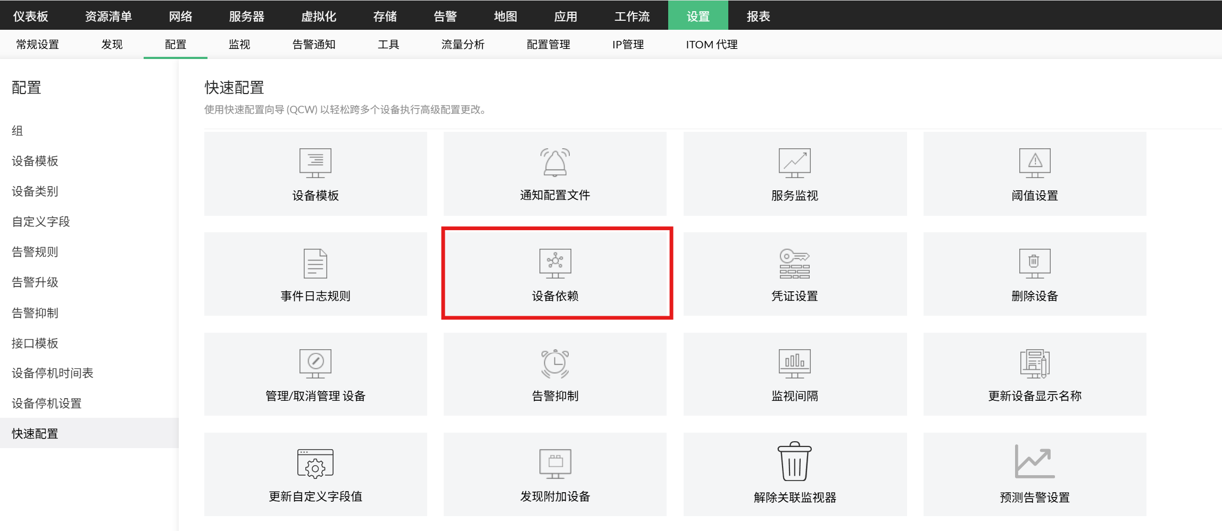Click the 监视间隔 bar chart icon
The height and width of the screenshot is (531, 1222).
(x=795, y=364)
